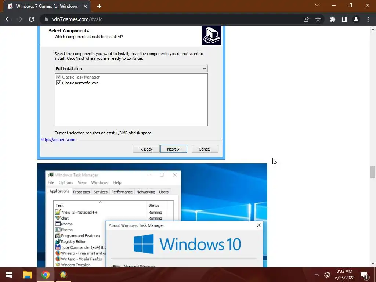Viewport: 376px width, 282px height.
Task: Uncheck Classic msconfig.exe component
Action: point(58,83)
